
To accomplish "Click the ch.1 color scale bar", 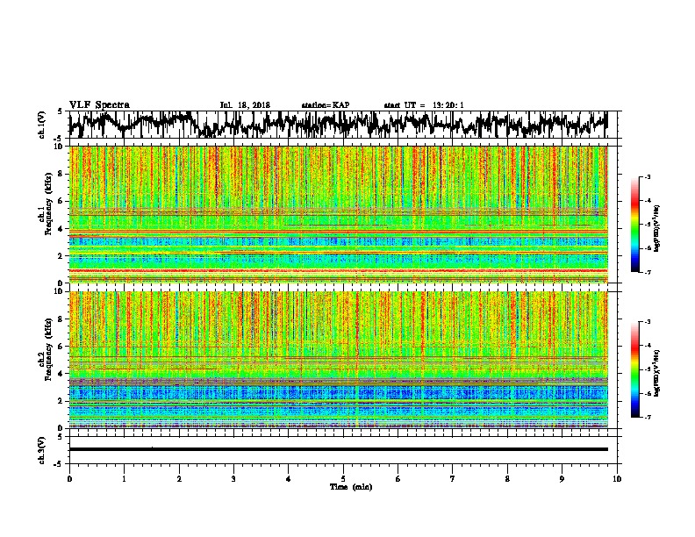I will (x=635, y=225).
